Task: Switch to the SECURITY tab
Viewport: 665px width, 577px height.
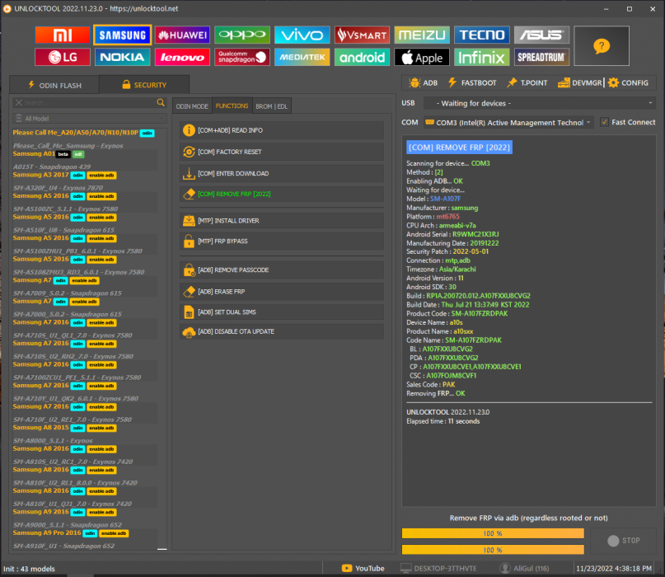Action: click(x=144, y=85)
